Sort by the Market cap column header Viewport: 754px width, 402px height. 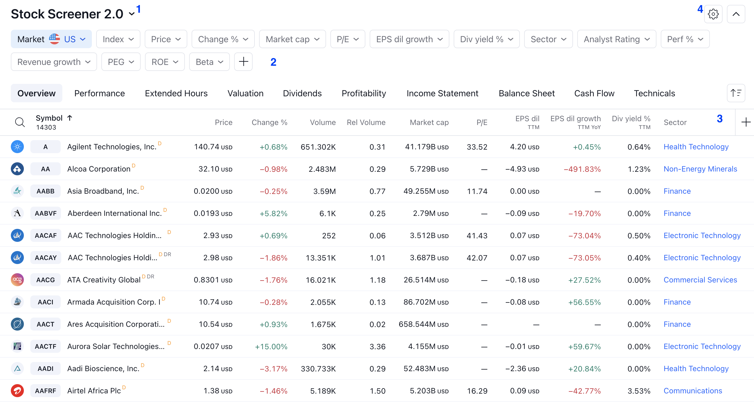[x=429, y=122]
